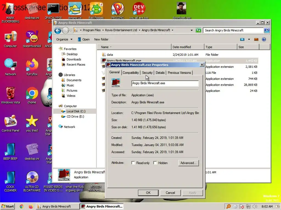
Task: Open the ULTRA CD BLOATWARE disc icon
Action: 32,182
